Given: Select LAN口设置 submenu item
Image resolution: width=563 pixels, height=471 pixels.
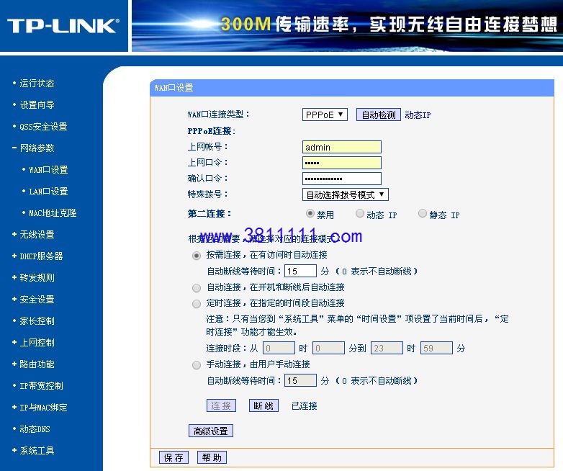Looking at the screenshot, I should pyautogui.click(x=48, y=191).
